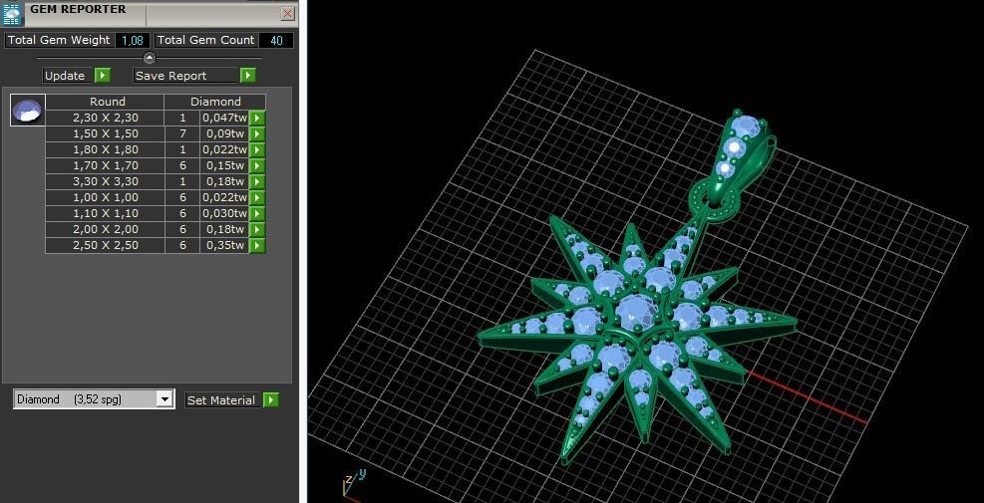Click the Diamond column header
Screen dimensions: 984x503
pyautogui.click(x=215, y=102)
